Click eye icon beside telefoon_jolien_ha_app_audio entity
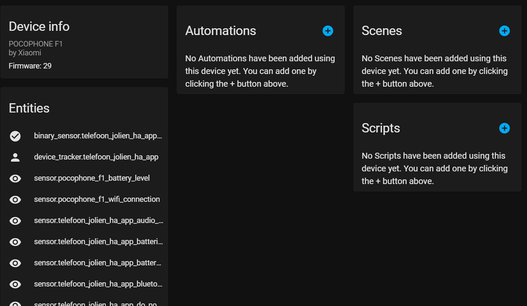The image size is (527, 306). [15, 221]
